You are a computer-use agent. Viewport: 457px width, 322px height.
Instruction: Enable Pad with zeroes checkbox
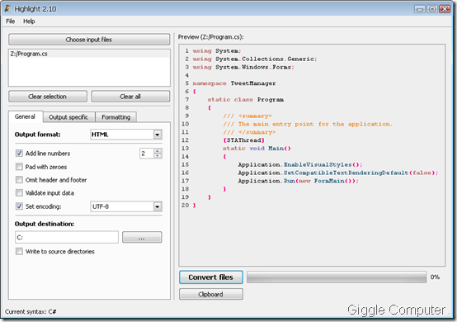19,167
